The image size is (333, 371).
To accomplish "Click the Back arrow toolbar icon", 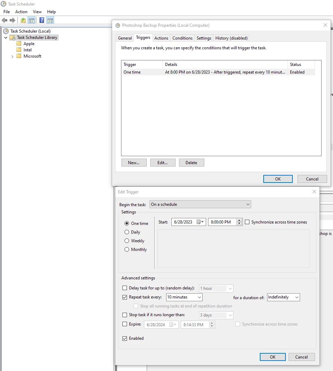I will tap(4, 20).
